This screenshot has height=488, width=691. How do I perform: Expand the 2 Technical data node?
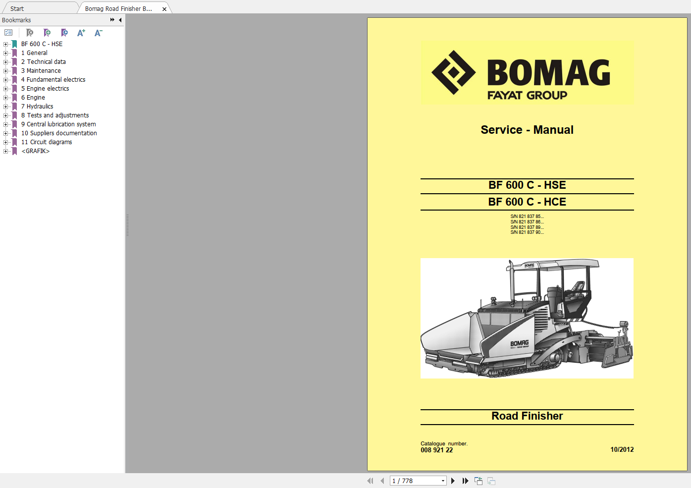(x=5, y=62)
